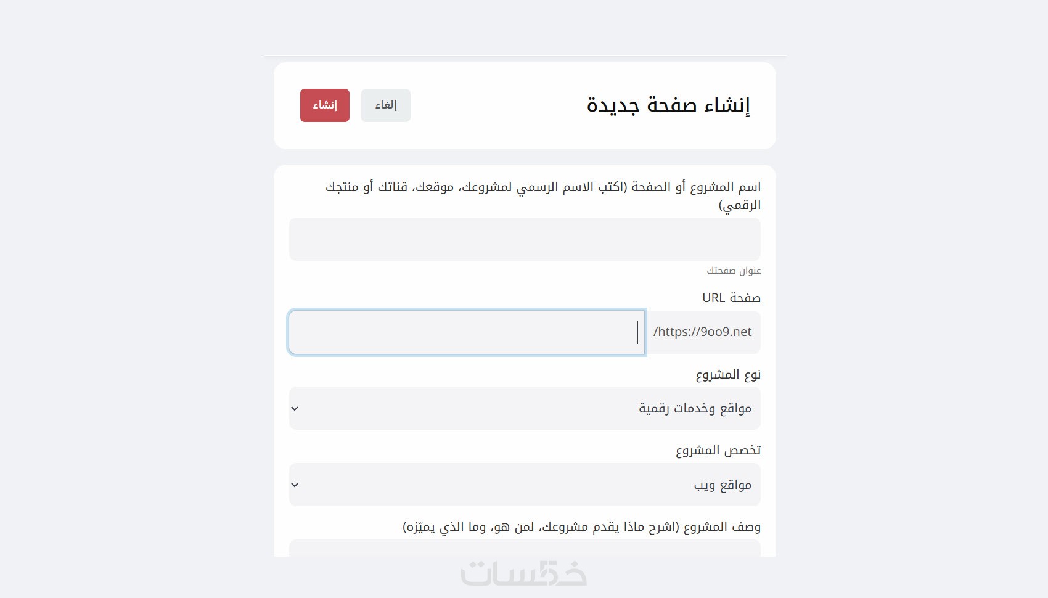Select the مواقع ويب selected value
Screen dimensions: 1048x598
click(x=723, y=485)
